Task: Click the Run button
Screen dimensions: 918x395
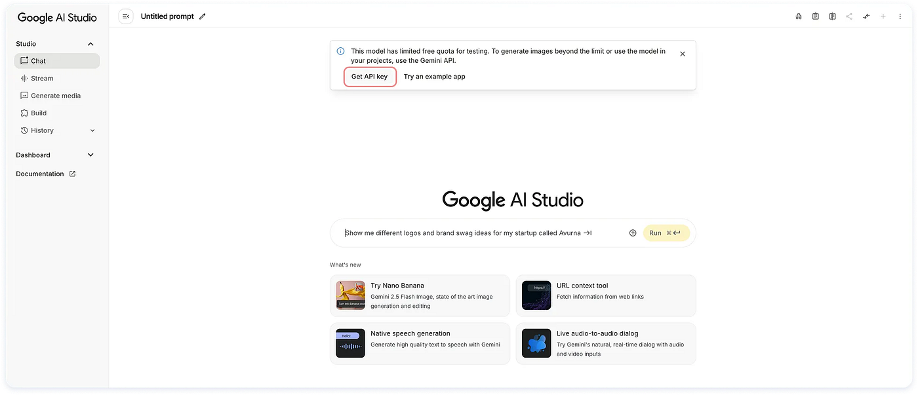Action: [x=666, y=233]
